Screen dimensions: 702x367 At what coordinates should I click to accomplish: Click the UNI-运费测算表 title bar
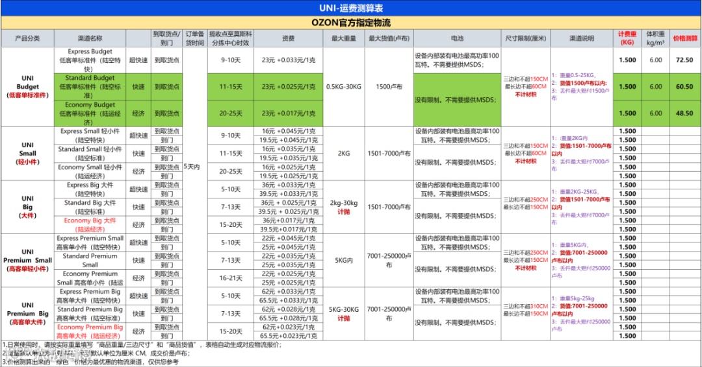(351, 8)
